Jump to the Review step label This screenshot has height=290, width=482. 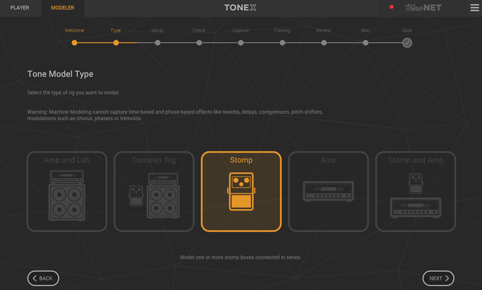click(x=323, y=30)
